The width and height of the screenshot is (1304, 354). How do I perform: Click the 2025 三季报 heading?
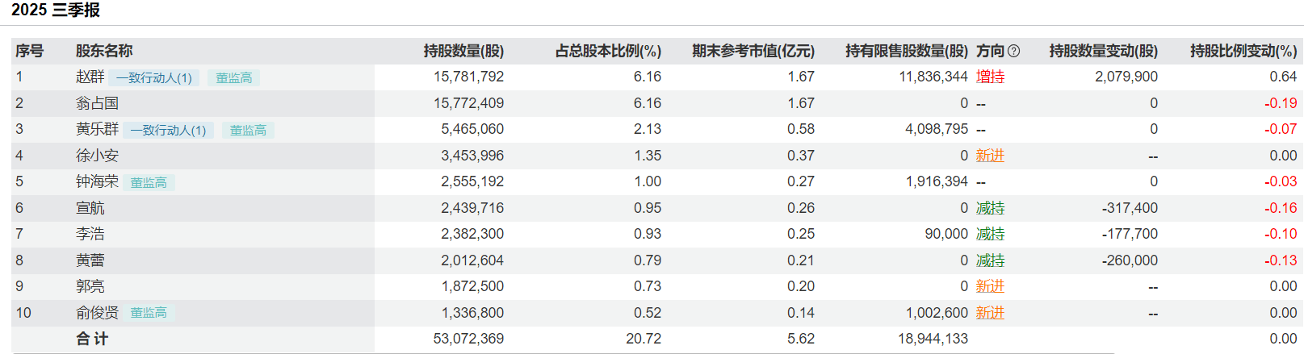pyautogui.click(x=56, y=10)
